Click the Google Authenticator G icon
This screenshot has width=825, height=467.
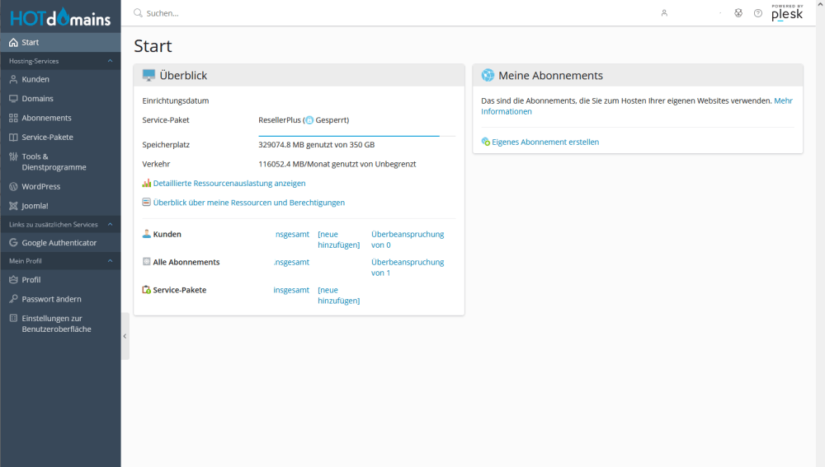[13, 243]
